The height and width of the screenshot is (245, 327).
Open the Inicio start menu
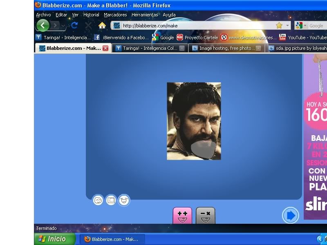tap(55, 239)
